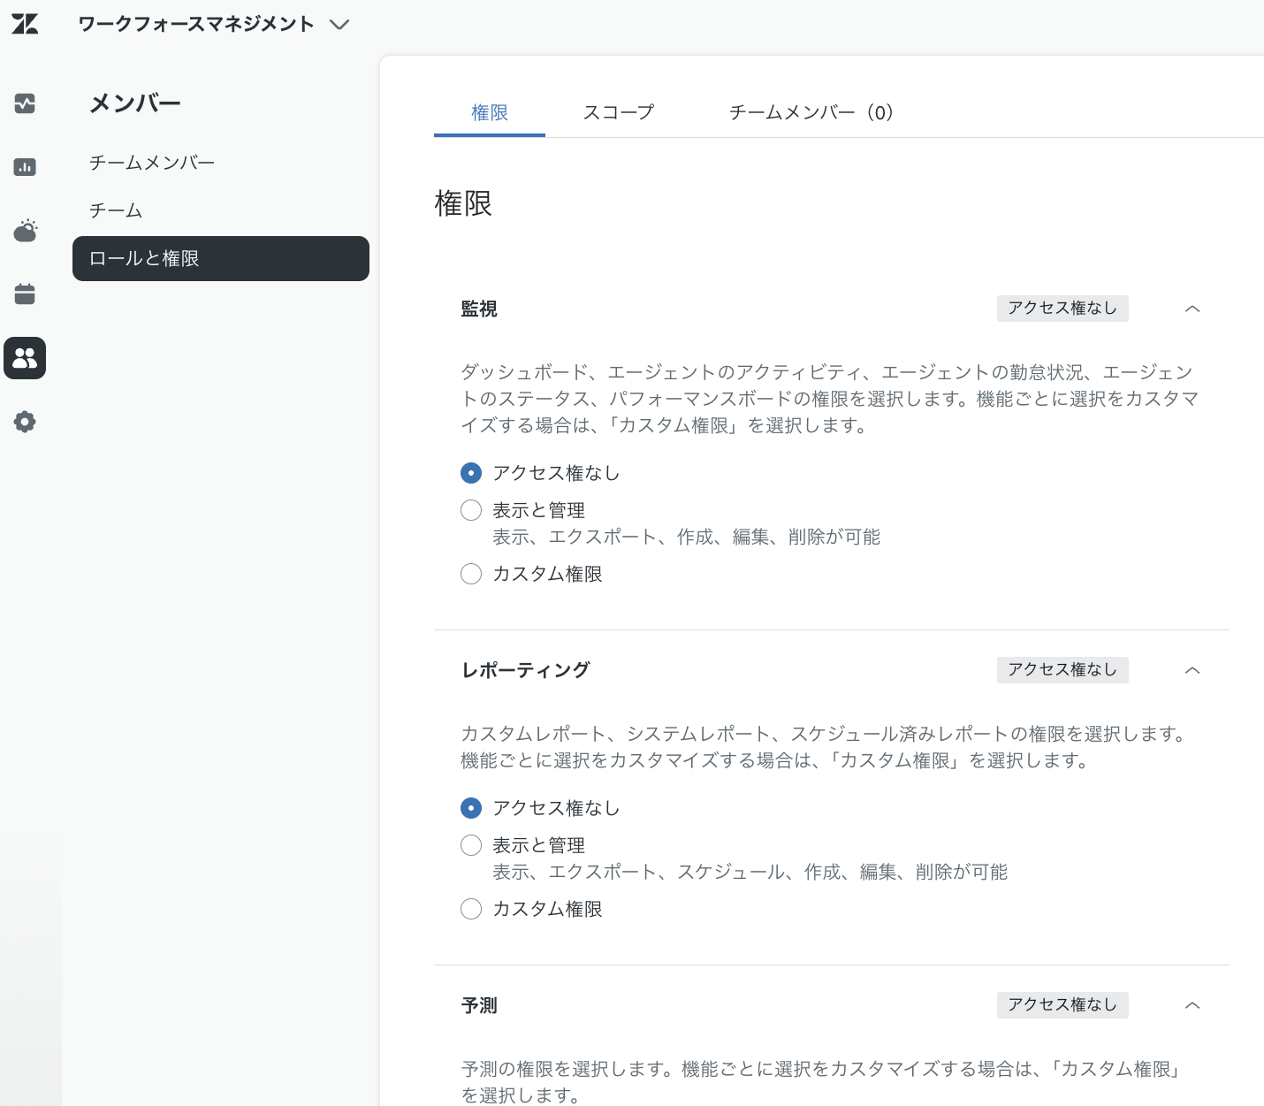Select ロールと権限 in the sidebar
Image resolution: width=1264 pixels, height=1106 pixels.
(x=221, y=258)
